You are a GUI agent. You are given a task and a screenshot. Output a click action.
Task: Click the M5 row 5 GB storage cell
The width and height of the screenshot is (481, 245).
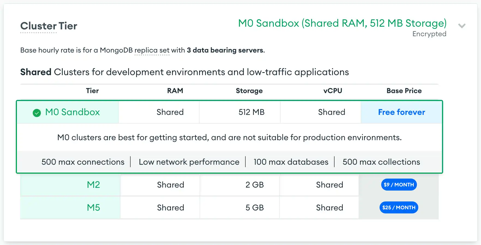click(x=254, y=208)
